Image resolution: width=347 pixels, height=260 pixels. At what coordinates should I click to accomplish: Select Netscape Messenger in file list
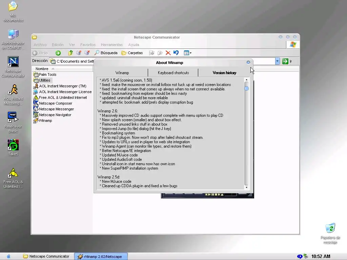(x=54, y=109)
